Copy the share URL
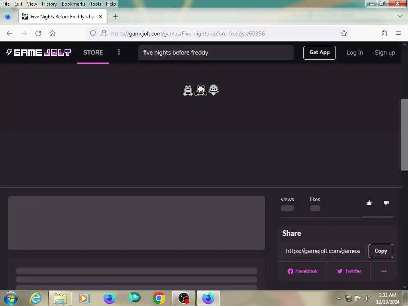This screenshot has height=306, width=408. click(x=381, y=251)
